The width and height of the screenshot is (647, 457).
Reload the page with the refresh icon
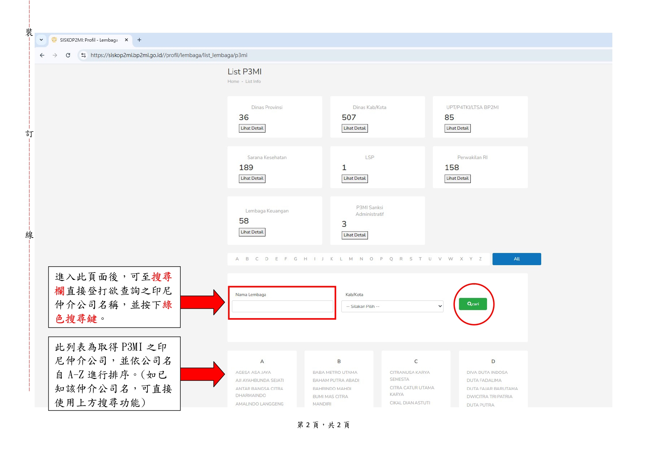coord(68,55)
